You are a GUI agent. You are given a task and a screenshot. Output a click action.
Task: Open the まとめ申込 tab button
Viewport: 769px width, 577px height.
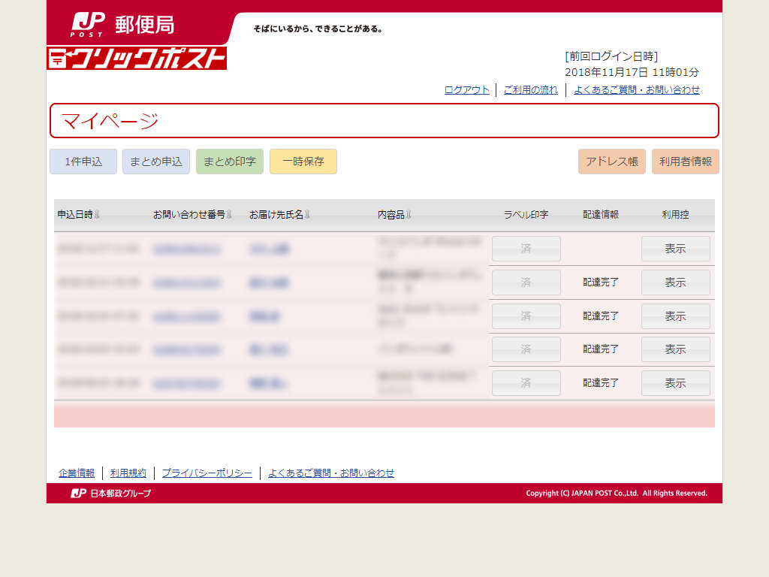pos(156,162)
